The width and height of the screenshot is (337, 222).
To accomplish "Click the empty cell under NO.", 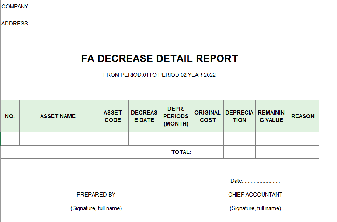I will point(10,139).
